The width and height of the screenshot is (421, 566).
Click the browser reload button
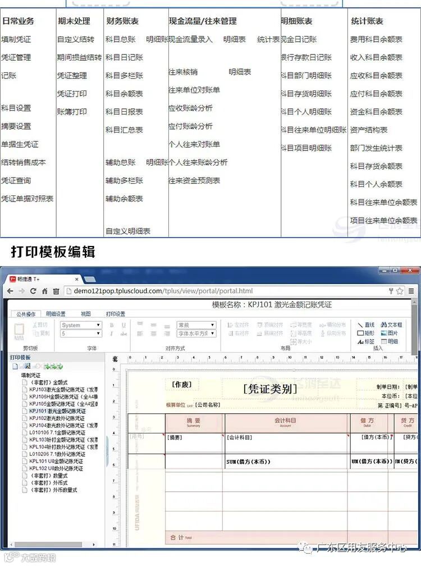(x=33, y=291)
